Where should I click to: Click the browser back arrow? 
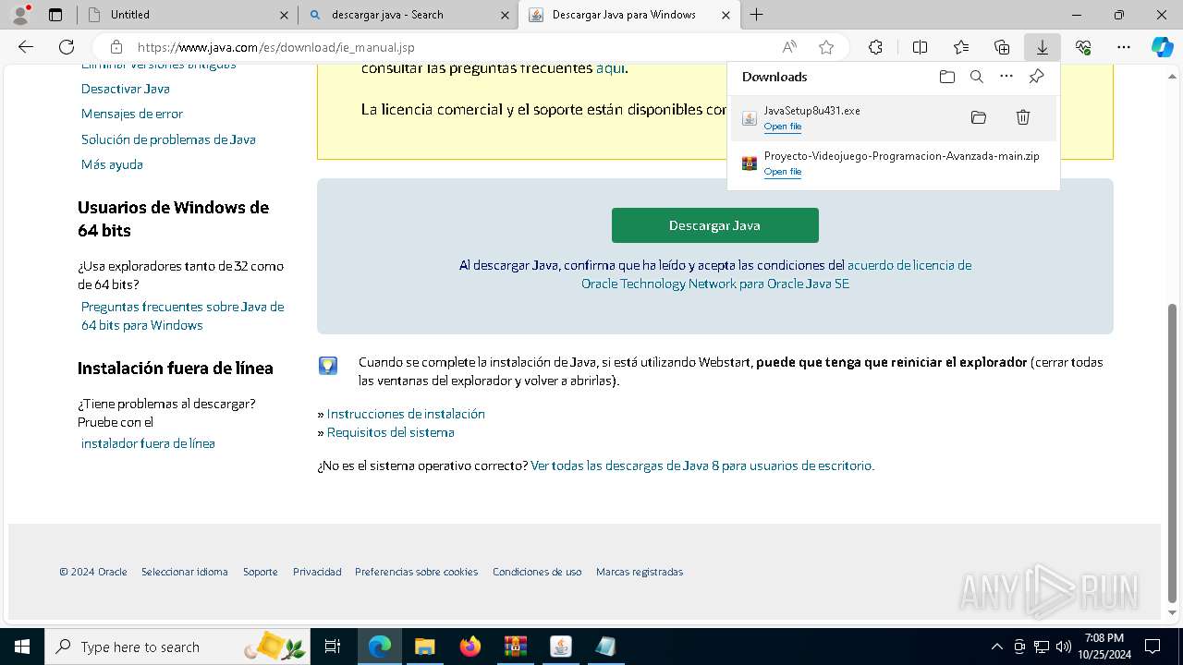(x=26, y=47)
